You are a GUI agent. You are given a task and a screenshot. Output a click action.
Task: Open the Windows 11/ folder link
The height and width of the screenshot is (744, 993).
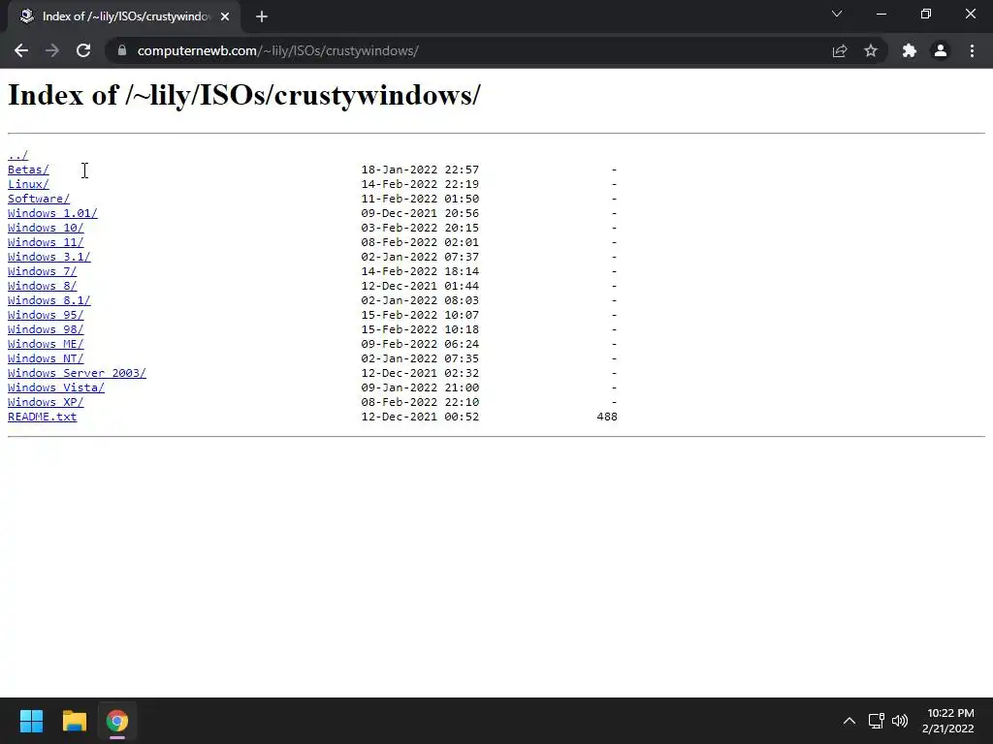coord(46,242)
